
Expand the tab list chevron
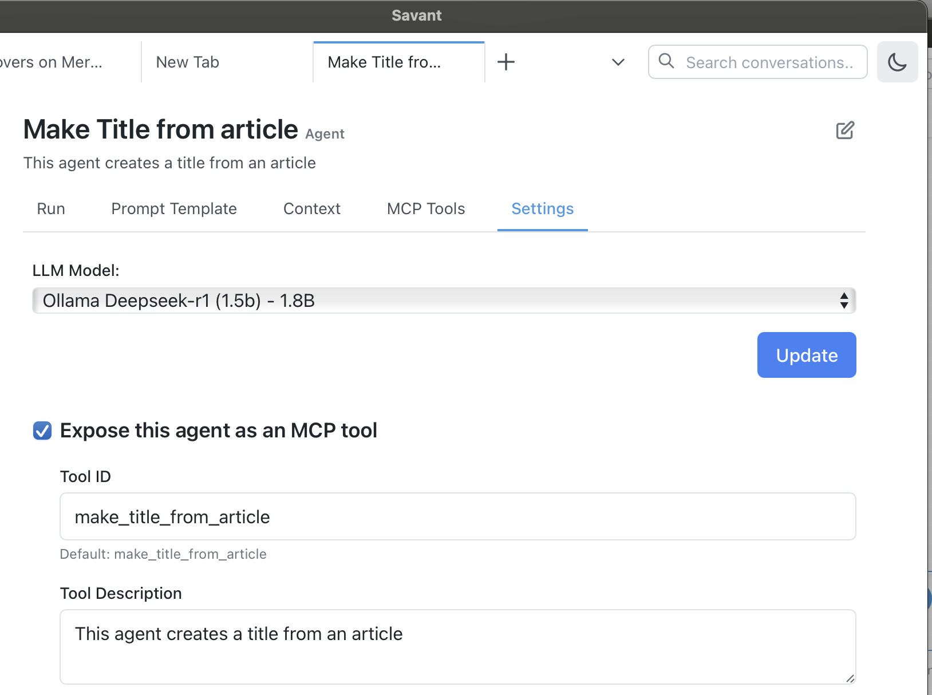(618, 62)
